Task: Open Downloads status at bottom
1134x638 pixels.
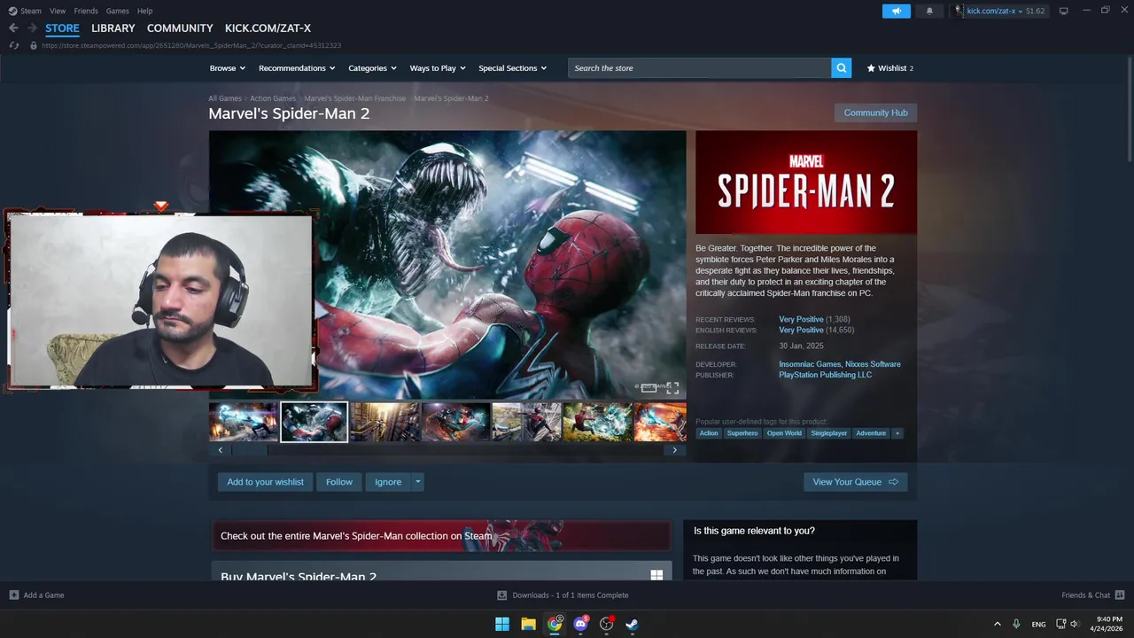Action: (563, 595)
